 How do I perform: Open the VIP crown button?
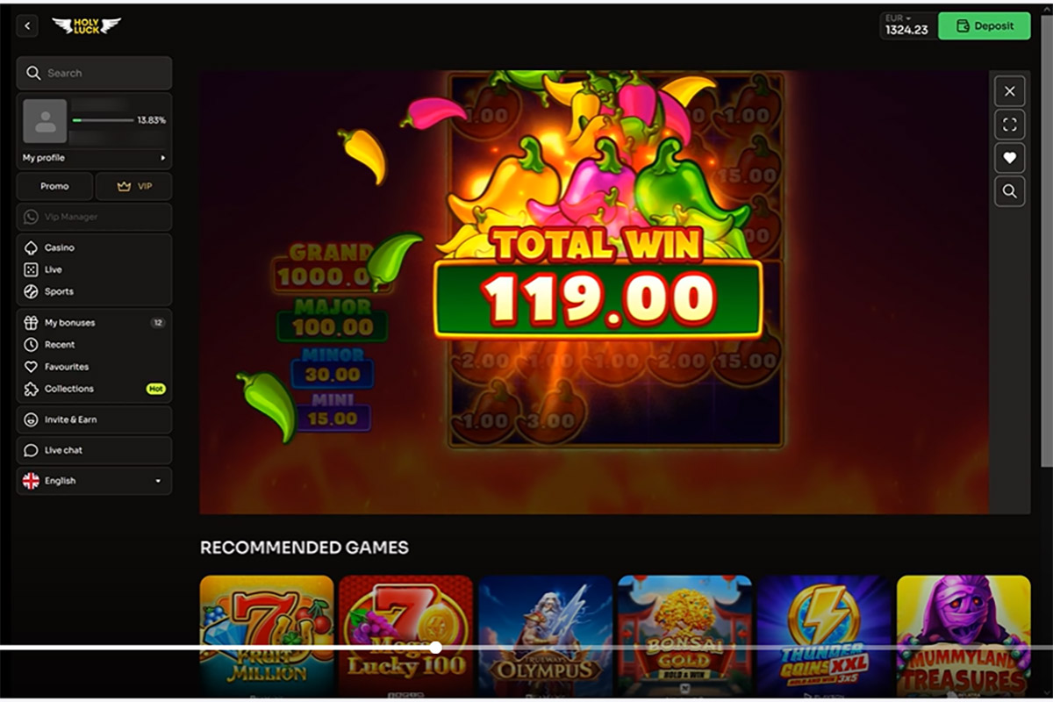[133, 186]
